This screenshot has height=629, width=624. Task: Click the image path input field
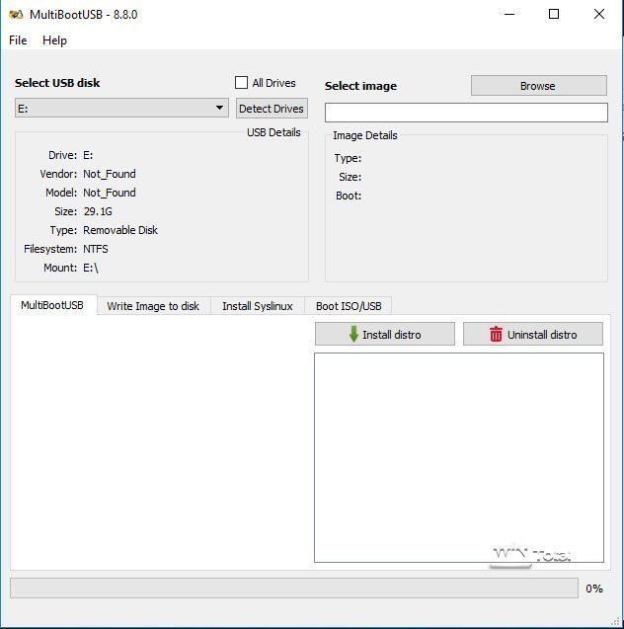tap(466, 113)
